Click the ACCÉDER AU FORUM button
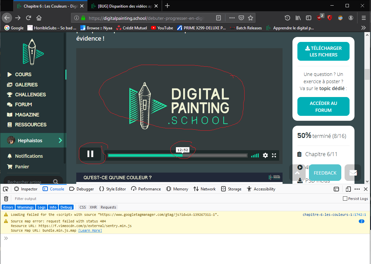The image size is (371, 264). click(323, 107)
